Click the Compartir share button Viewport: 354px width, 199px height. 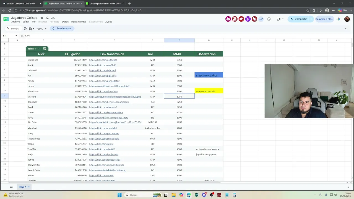pos(298,19)
